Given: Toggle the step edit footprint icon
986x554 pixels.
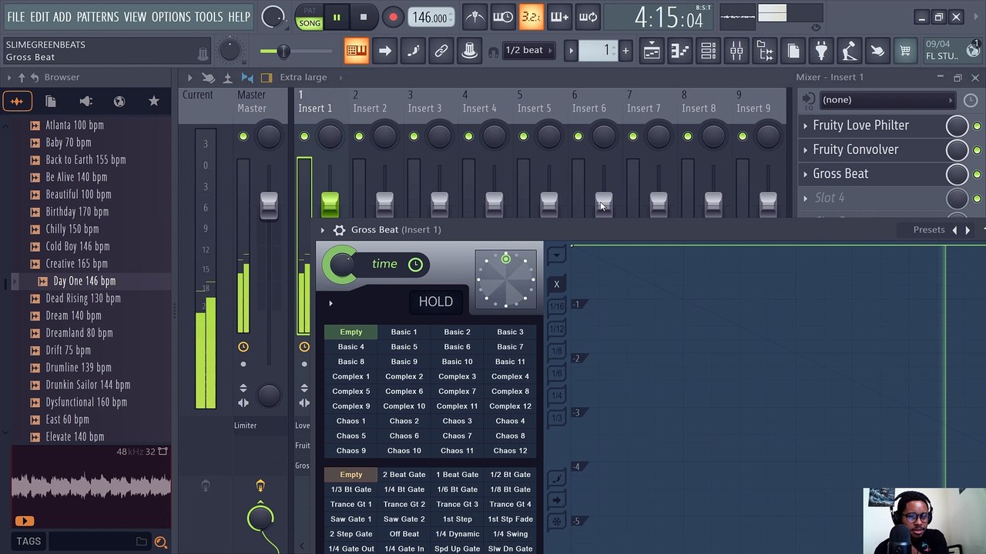Looking at the screenshot, I should coord(413,51).
